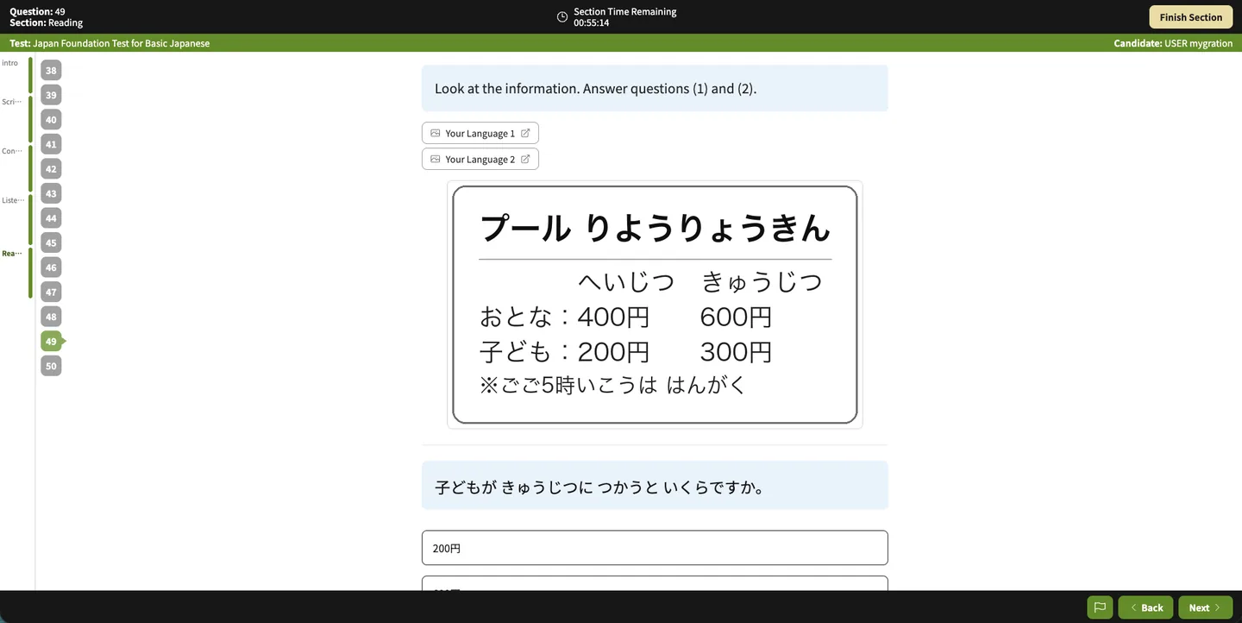Select current question 49 marker
Screen dimensions: 1242x623
[51, 341]
